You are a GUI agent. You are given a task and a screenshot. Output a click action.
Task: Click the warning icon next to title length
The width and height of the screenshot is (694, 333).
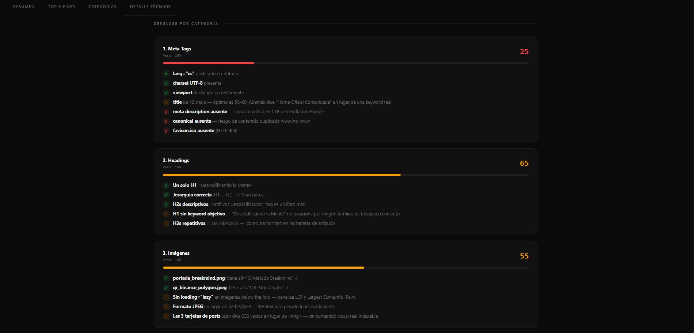(166, 102)
